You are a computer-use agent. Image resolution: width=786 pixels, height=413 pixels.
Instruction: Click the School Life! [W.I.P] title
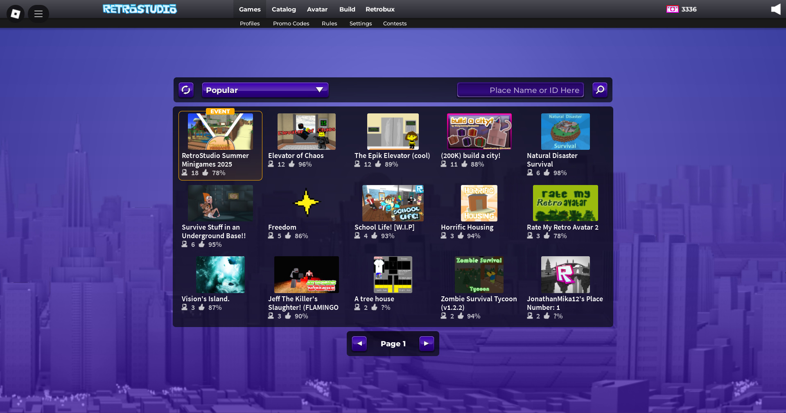[x=384, y=227]
